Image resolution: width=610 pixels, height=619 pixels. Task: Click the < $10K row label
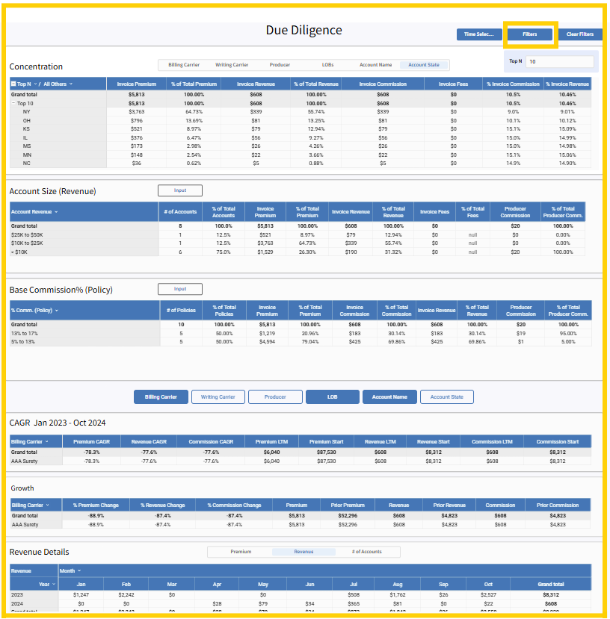click(19, 252)
